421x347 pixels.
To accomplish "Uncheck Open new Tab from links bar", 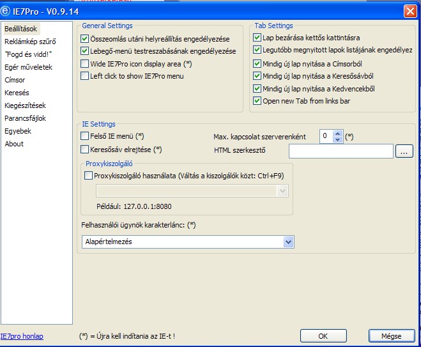I will [x=257, y=101].
